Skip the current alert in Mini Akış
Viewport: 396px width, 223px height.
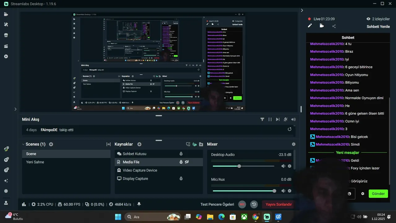coord(278,119)
